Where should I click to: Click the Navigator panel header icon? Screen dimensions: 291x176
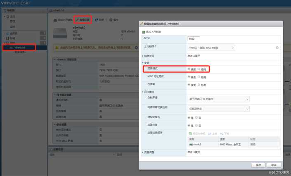pyautogui.click(x=5, y=10)
